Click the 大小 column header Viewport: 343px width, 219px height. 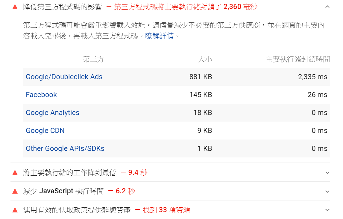[205, 59]
